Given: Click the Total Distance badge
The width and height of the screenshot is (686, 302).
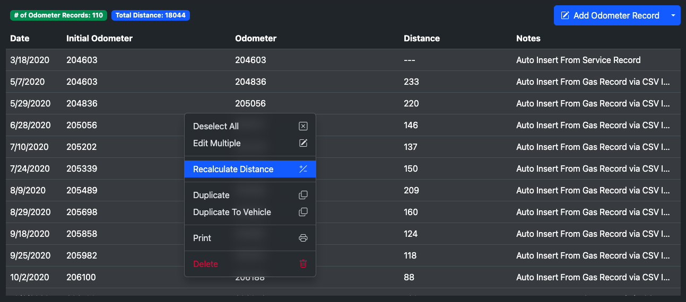Looking at the screenshot, I should coord(151,15).
